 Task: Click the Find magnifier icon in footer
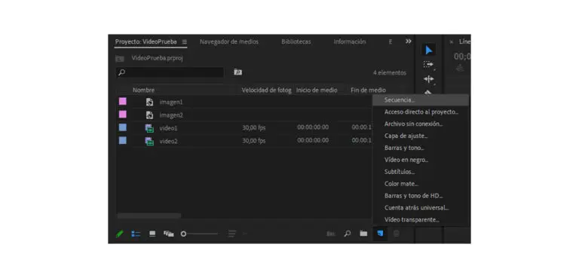(347, 234)
